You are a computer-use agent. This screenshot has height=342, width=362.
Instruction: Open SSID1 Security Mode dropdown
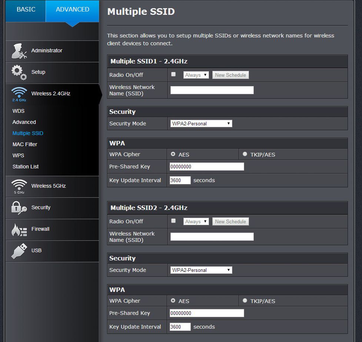[x=201, y=124]
